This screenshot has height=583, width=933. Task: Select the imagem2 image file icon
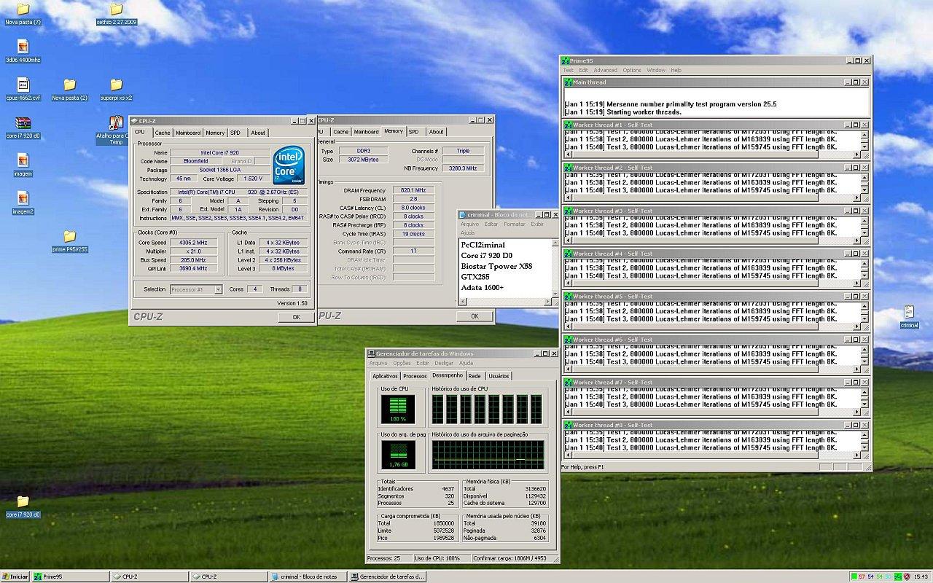[x=23, y=198]
